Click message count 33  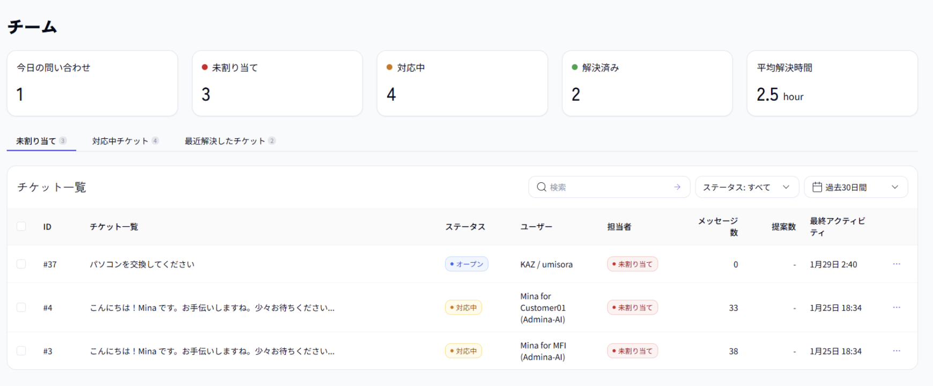pyautogui.click(x=734, y=308)
